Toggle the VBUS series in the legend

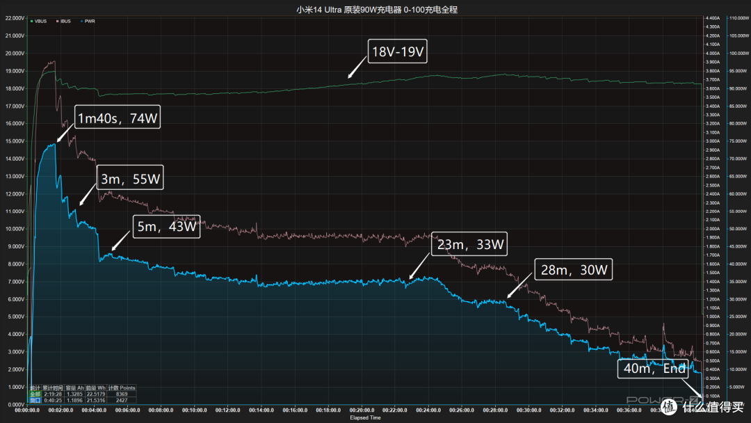pos(38,21)
